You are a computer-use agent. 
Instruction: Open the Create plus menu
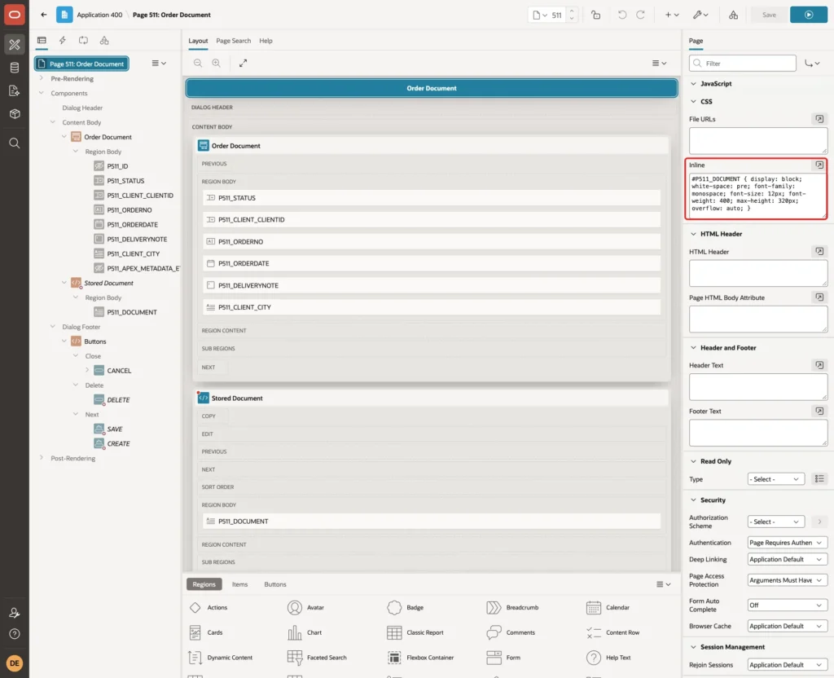[x=672, y=15]
